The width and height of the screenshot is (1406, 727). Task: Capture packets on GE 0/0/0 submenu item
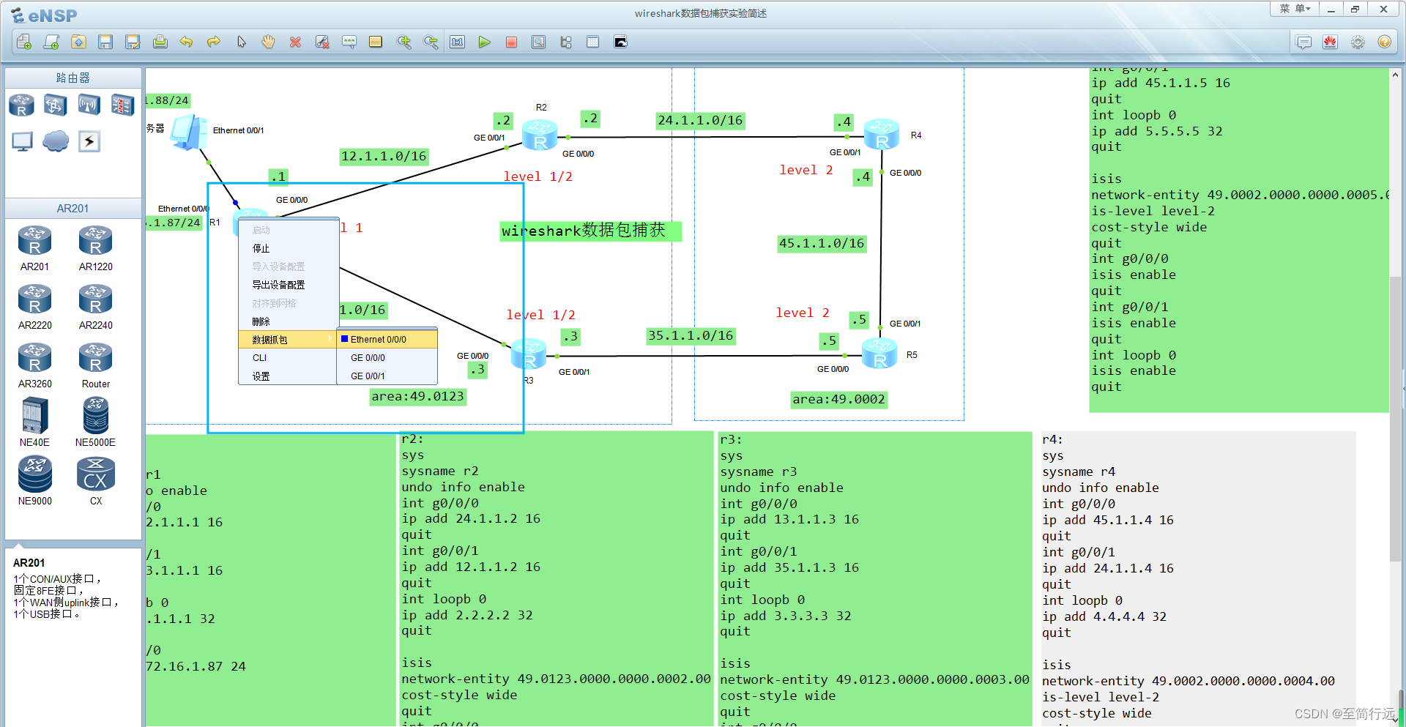(387, 358)
